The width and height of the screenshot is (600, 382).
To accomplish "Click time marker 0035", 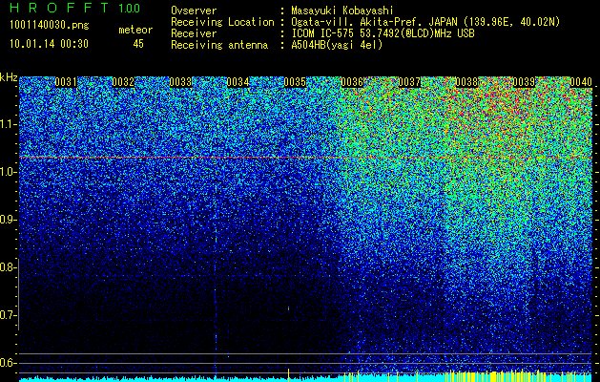I will (295, 82).
